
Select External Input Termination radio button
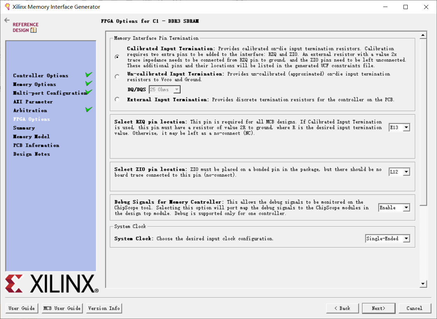[x=117, y=99]
